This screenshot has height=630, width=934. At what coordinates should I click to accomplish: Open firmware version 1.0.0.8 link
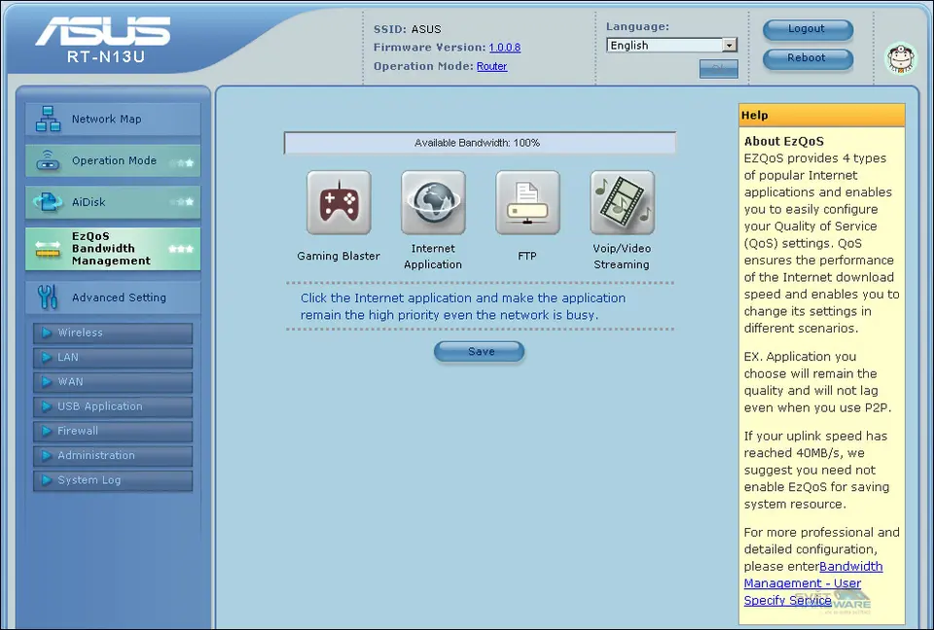point(504,48)
